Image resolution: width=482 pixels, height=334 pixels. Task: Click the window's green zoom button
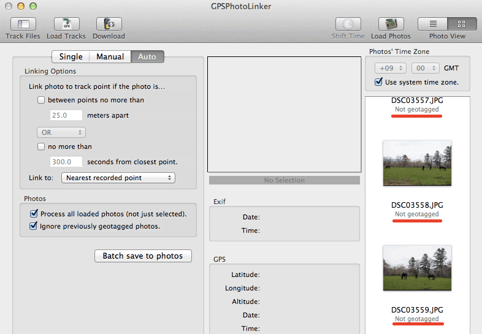click(33, 6)
